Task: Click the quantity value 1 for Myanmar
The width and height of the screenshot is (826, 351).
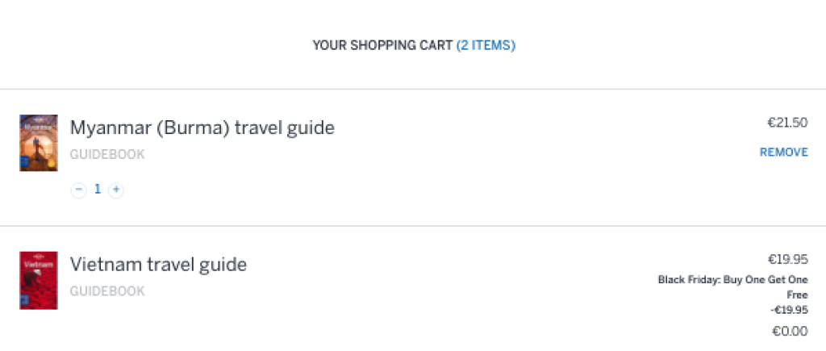Action: [x=98, y=190]
